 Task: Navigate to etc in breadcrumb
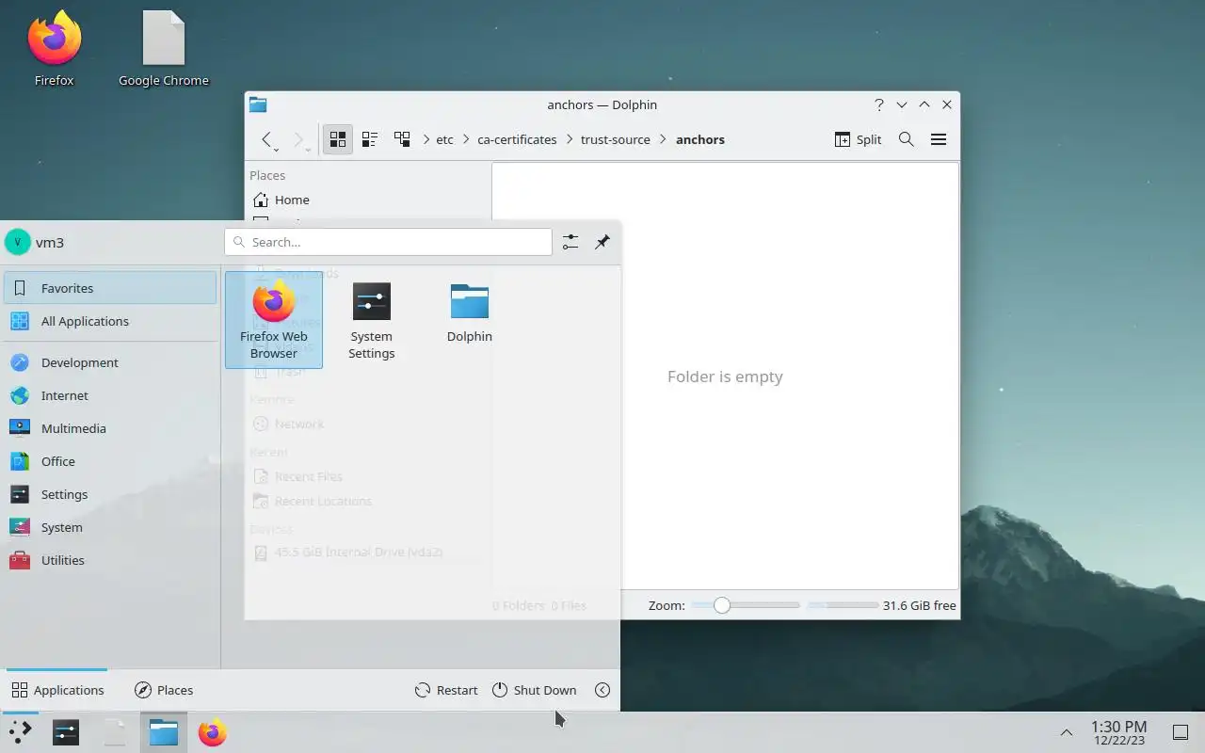[x=444, y=139]
